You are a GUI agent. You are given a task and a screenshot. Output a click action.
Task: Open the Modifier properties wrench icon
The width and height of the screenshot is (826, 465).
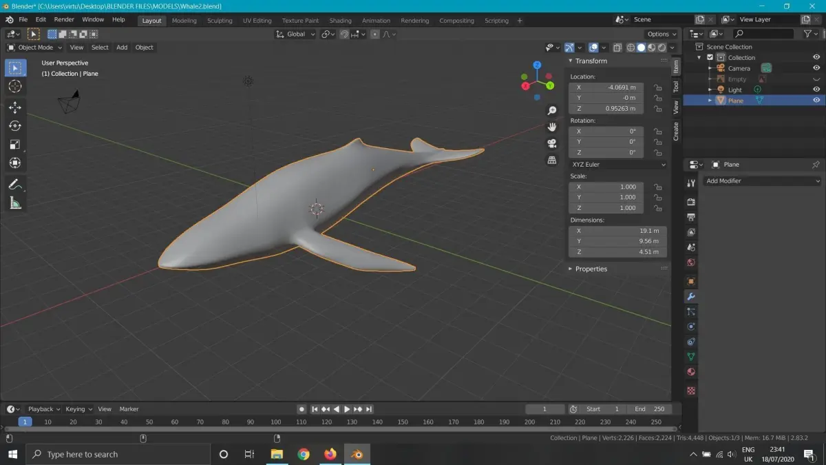[x=691, y=296]
